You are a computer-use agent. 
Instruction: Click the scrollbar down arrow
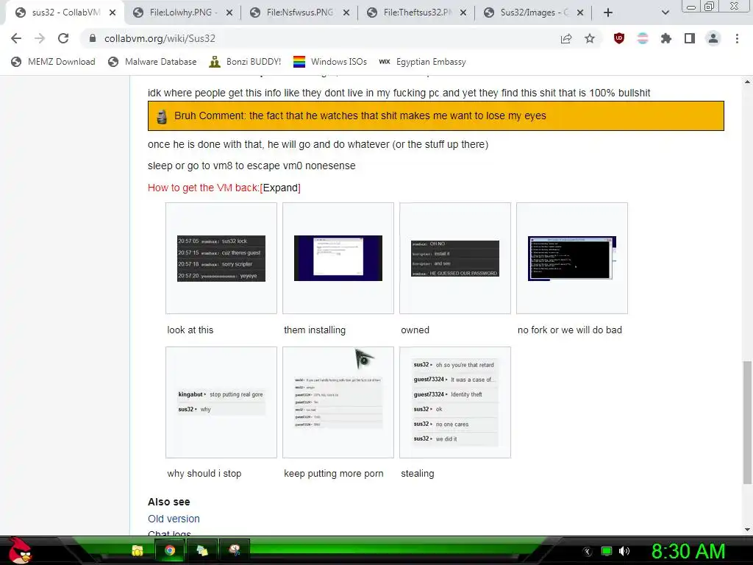click(x=747, y=530)
